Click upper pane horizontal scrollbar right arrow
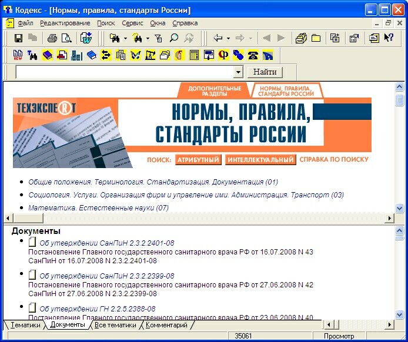This screenshot has width=408, height=342. coord(390,218)
